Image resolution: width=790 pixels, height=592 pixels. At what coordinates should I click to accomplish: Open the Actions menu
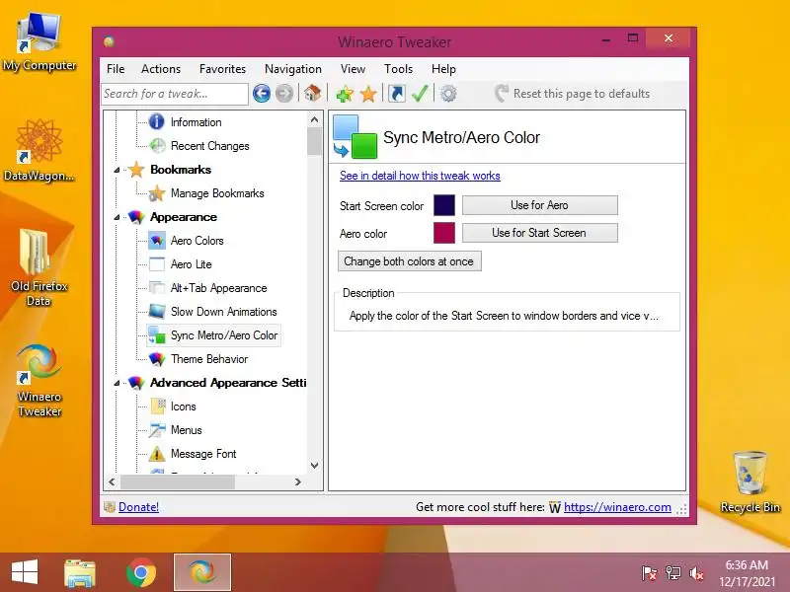(x=161, y=69)
